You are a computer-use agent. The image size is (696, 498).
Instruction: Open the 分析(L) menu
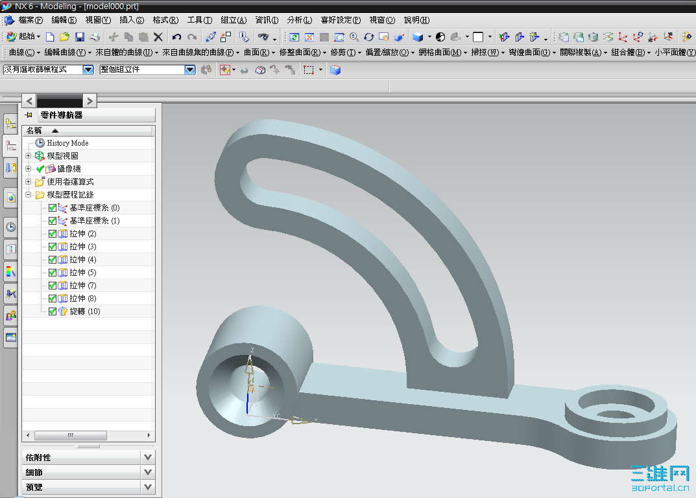point(300,20)
